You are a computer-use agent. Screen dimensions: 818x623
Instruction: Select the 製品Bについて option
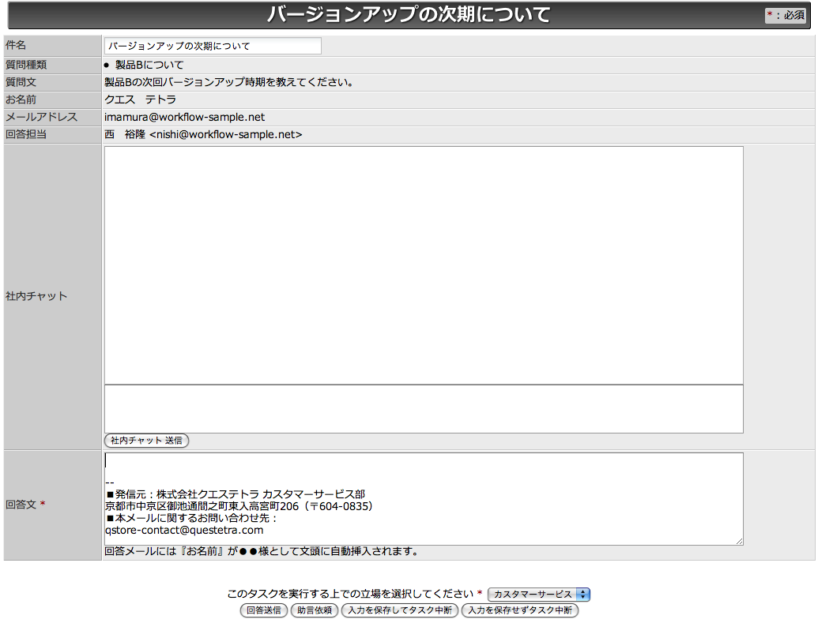point(107,64)
